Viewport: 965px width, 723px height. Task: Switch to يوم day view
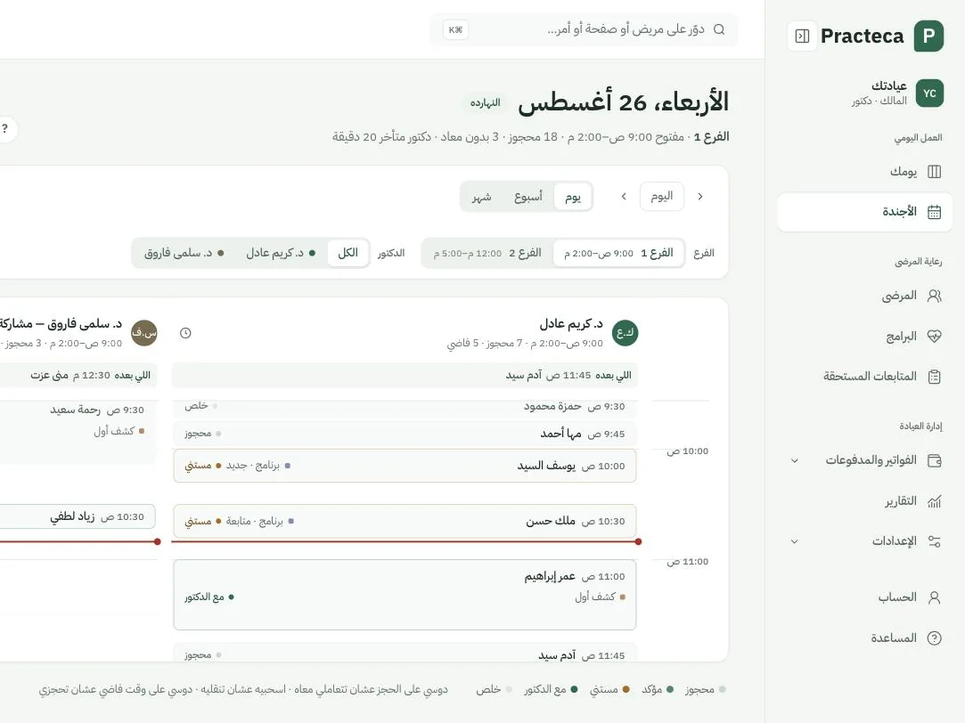pyautogui.click(x=573, y=197)
